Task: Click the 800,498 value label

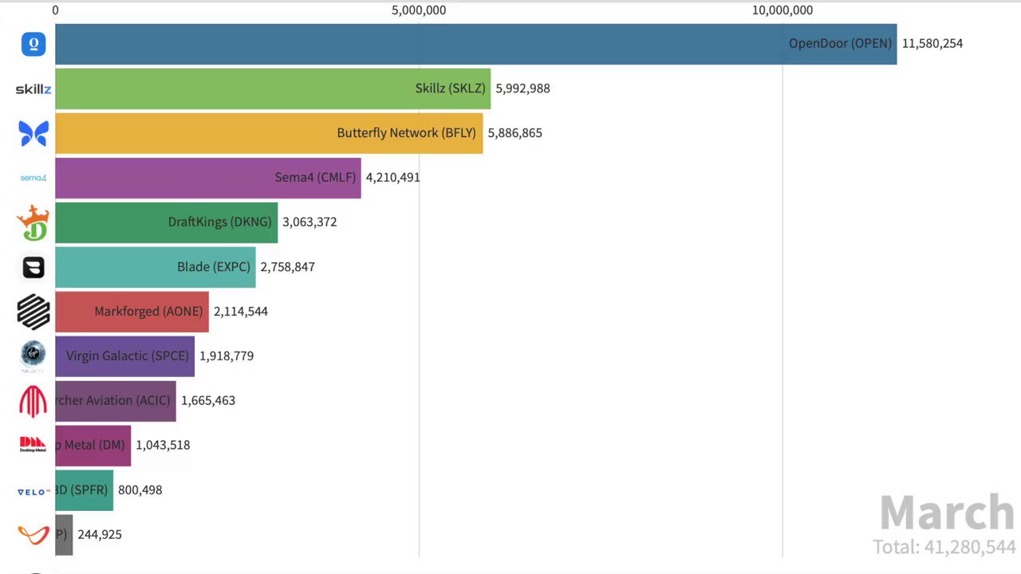Action: point(140,490)
